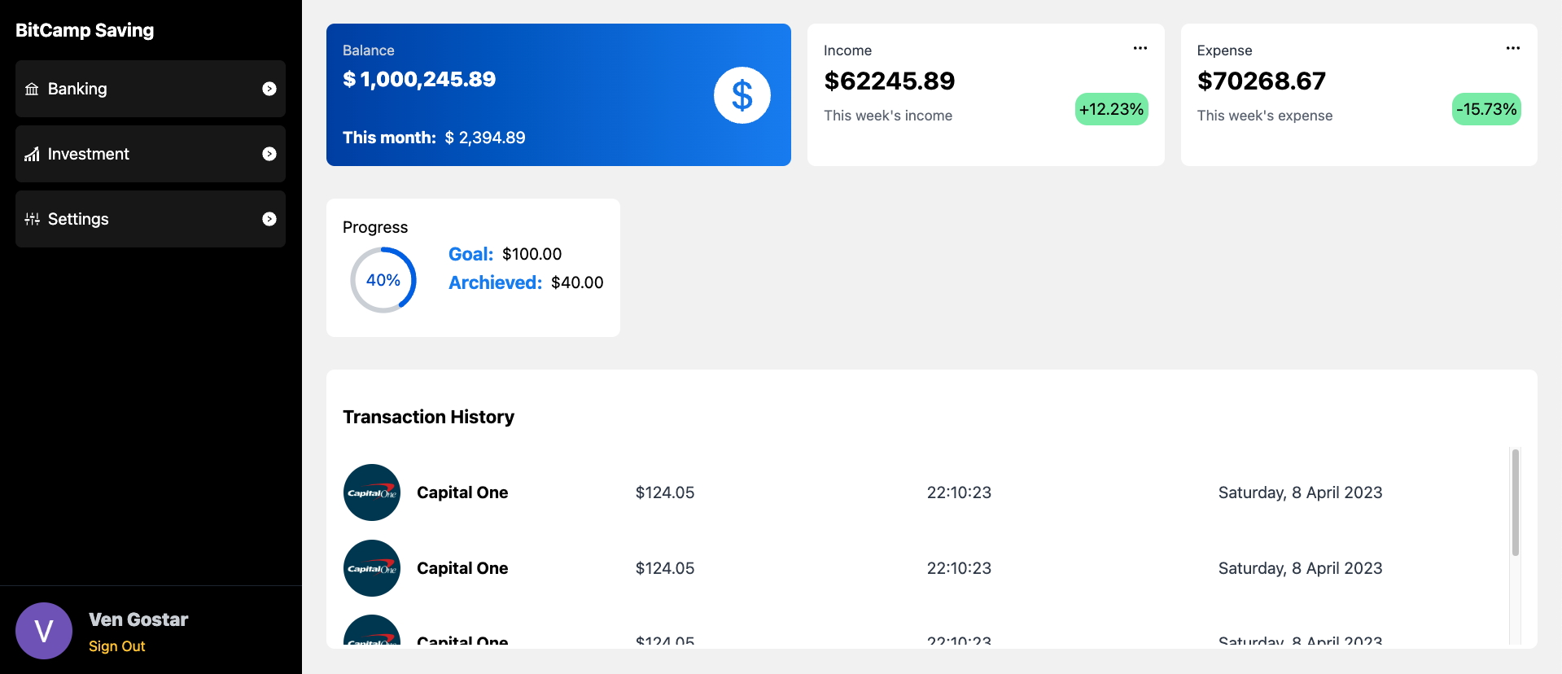Image resolution: width=1562 pixels, height=674 pixels.
Task: Click the Goal $100.00 value
Action: pos(532,254)
